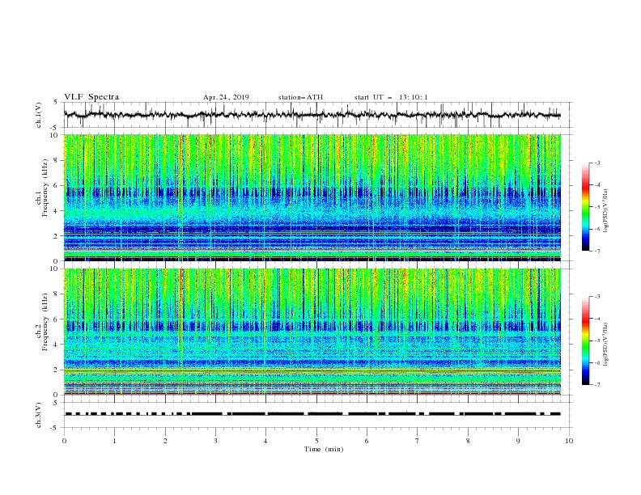The image size is (641, 495).
Task: Click the "3" tick on the time axis
Action: click(215, 441)
